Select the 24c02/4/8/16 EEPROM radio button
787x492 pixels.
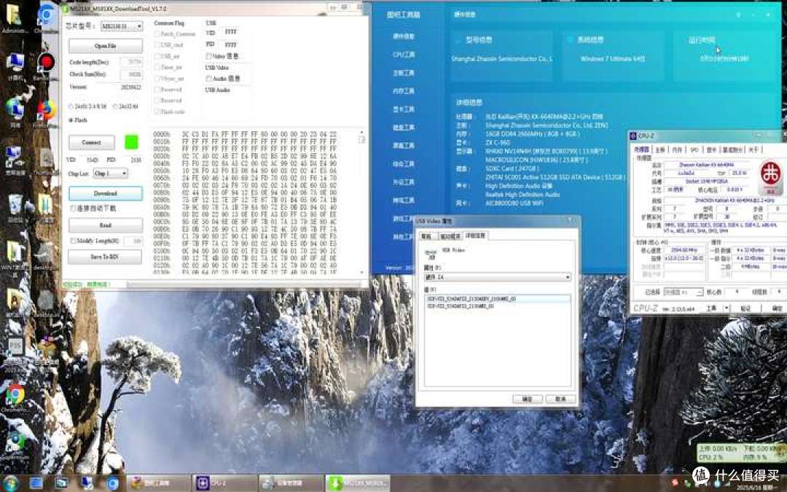(x=71, y=106)
